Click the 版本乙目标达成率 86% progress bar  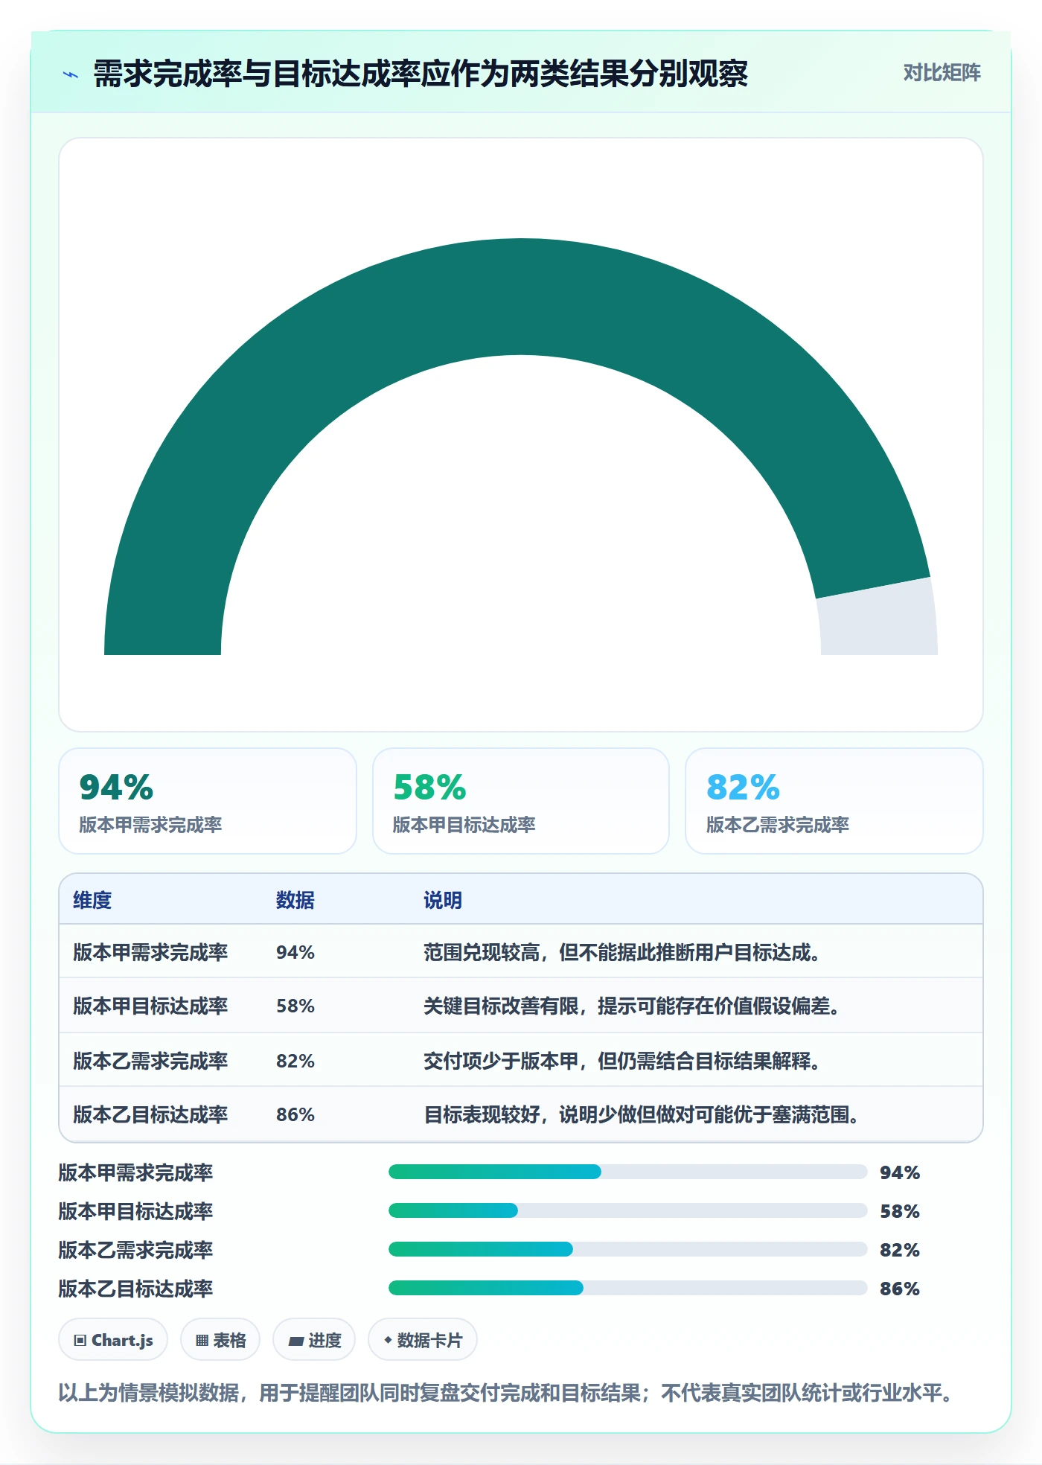tap(628, 1288)
